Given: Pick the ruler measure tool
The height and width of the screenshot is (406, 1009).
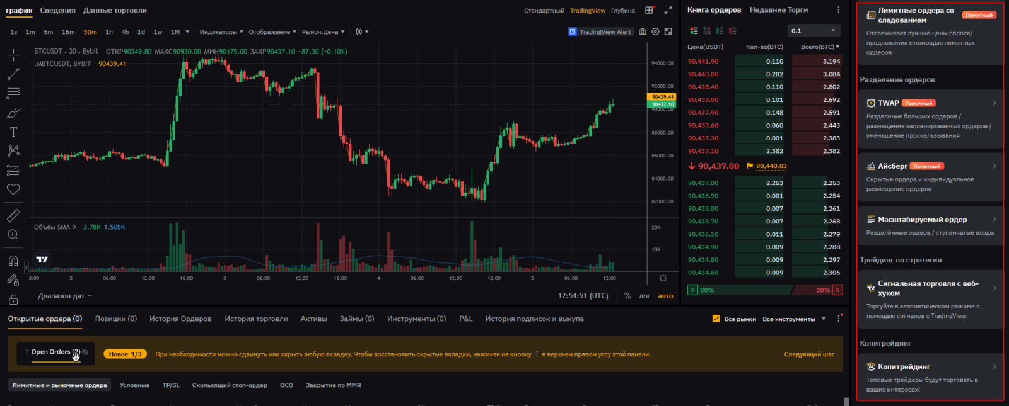Looking at the screenshot, I should tap(13, 216).
